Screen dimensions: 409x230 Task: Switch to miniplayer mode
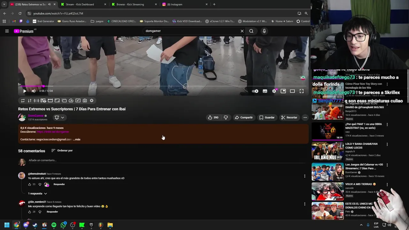click(x=283, y=91)
